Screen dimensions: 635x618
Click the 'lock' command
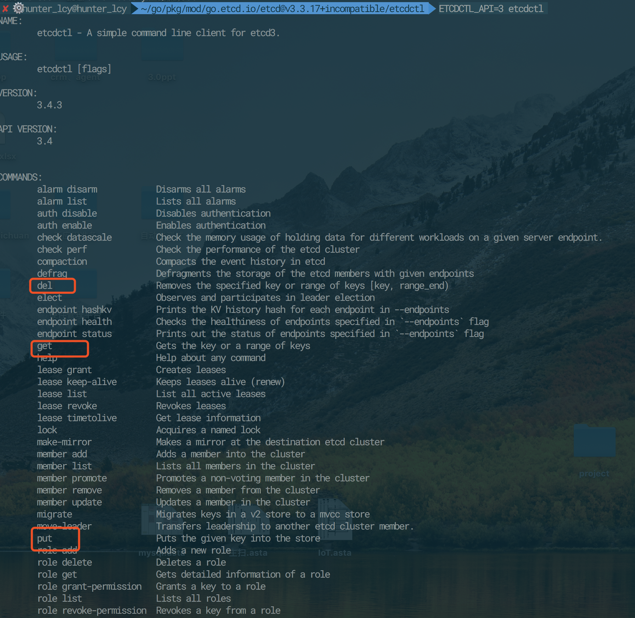point(47,430)
